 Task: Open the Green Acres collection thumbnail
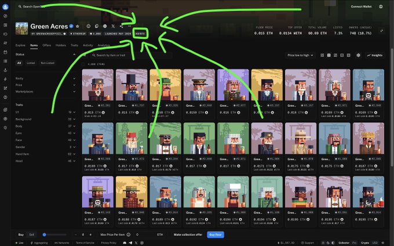(21, 28)
